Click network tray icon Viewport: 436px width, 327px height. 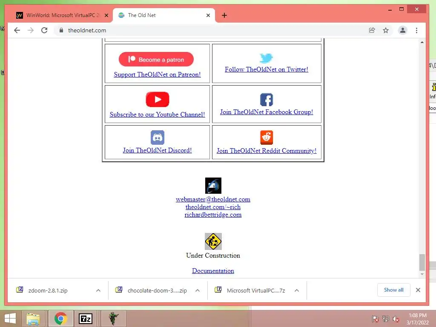click(386, 319)
